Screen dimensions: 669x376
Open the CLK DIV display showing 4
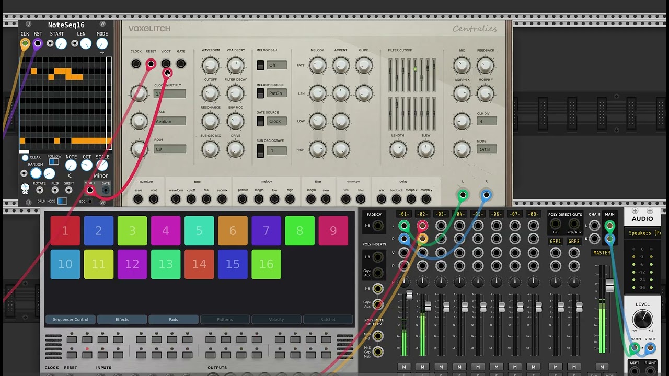[x=487, y=121]
